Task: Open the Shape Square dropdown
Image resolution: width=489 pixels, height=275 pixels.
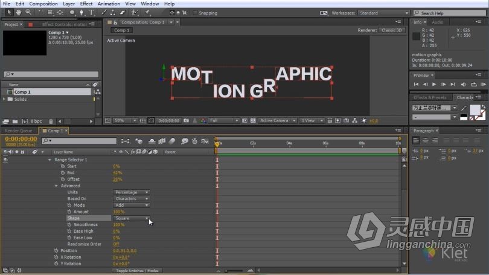Action: click(131, 218)
